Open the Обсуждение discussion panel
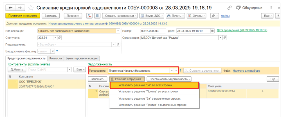This screenshot has height=120, width=288. [249, 8]
